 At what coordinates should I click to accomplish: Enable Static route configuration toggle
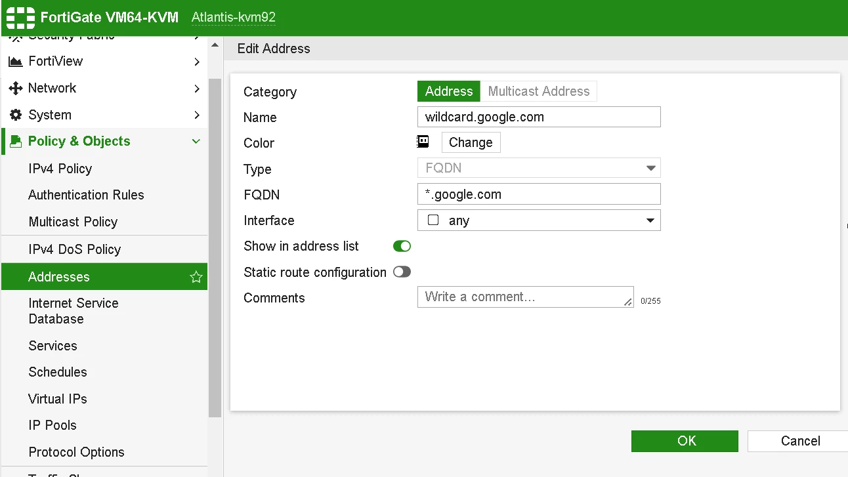coord(402,272)
